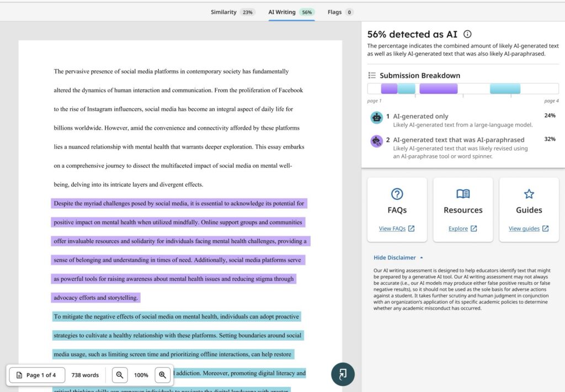Viewport: 565px width, 392px height.
Task: Click the Guides card heading
Action: [x=529, y=210]
